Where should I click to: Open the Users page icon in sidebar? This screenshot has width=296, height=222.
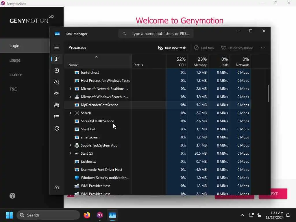[x=57, y=105]
